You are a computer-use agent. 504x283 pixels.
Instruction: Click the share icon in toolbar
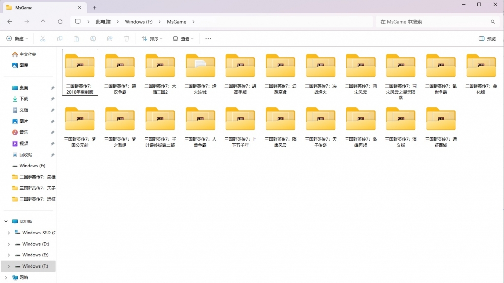[110, 39]
